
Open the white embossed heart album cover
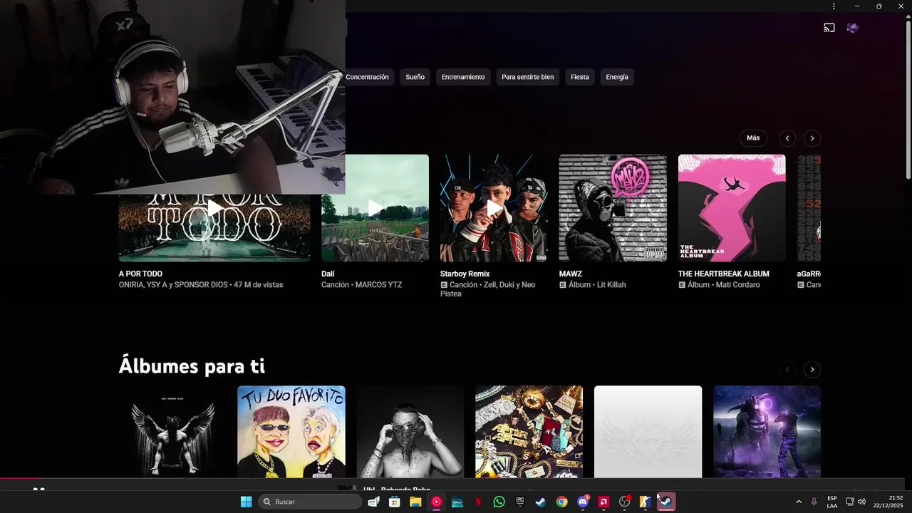point(648,432)
